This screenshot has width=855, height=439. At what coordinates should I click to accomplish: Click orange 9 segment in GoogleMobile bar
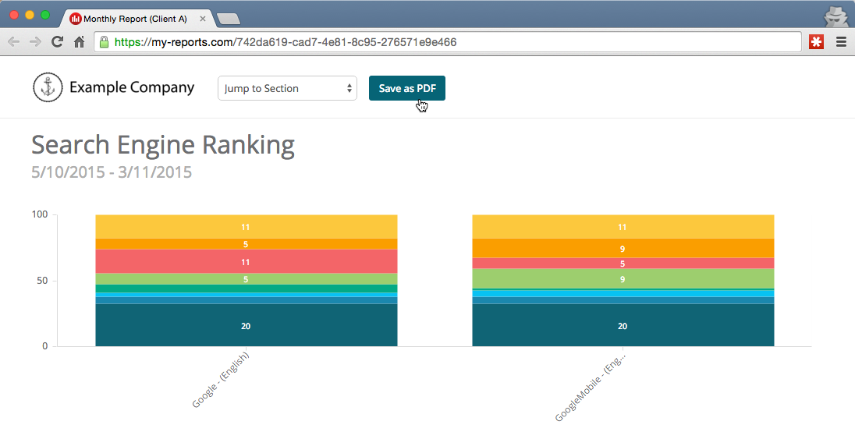623,248
